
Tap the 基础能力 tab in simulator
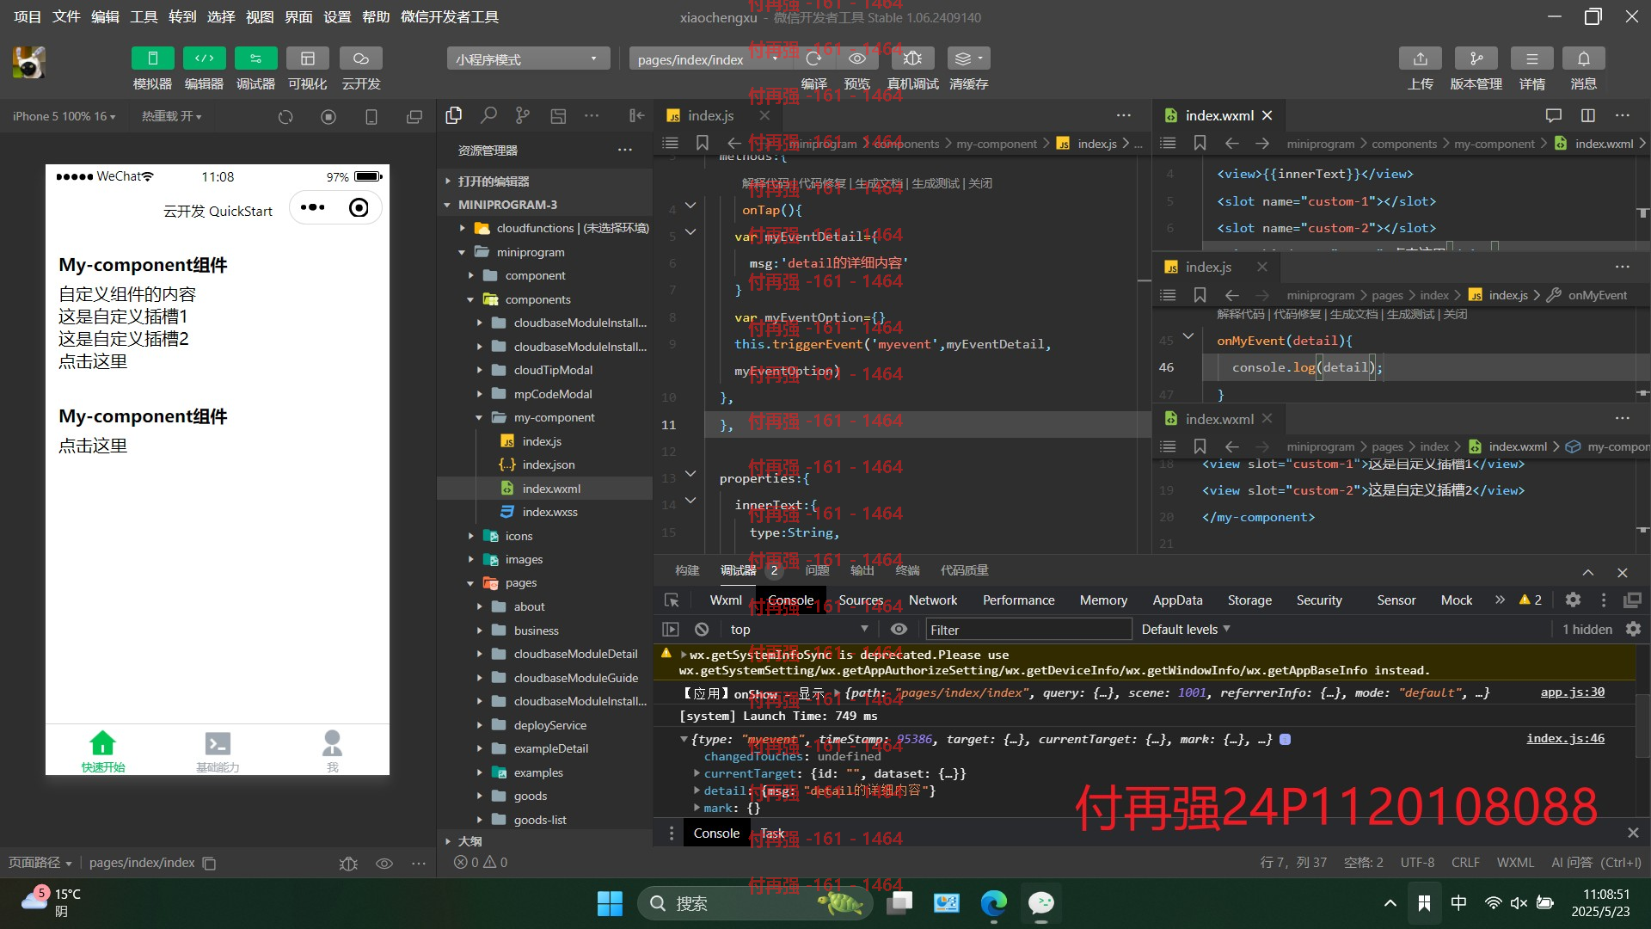[218, 750]
